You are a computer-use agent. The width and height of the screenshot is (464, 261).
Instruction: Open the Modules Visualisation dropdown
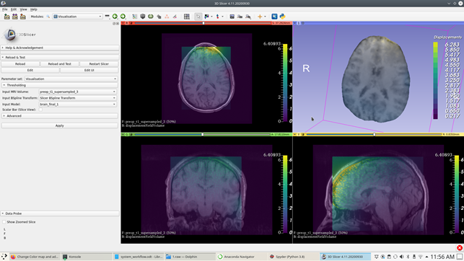coord(77,17)
